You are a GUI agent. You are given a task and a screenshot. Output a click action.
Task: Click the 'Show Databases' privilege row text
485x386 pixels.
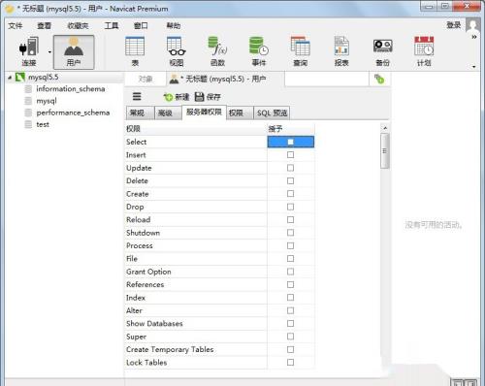(154, 324)
